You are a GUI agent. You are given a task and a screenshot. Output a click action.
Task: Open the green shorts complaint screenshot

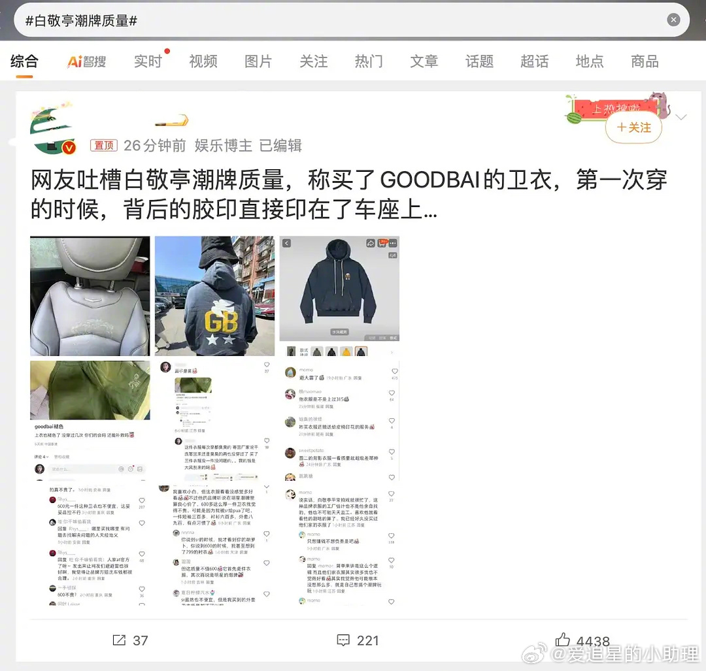point(90,421)
